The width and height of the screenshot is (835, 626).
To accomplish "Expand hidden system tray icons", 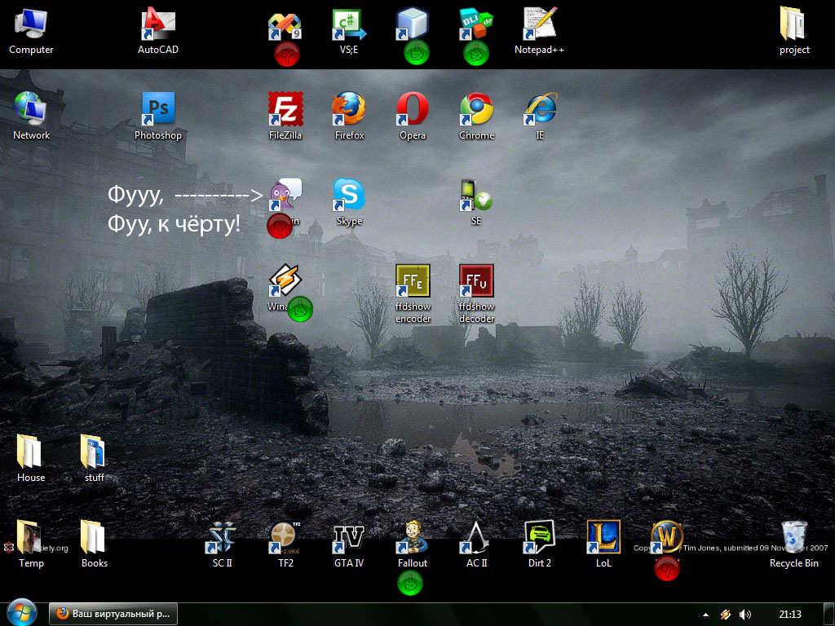I will click(x=705, y=614).
